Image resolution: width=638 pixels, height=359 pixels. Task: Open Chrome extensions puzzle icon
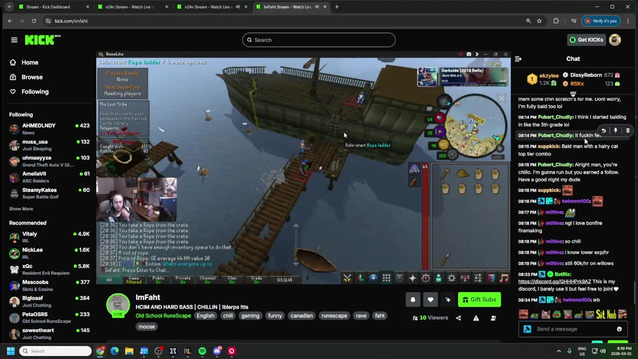coord(556,21)
